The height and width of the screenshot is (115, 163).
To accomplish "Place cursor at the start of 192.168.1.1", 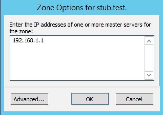I will 13,40.
